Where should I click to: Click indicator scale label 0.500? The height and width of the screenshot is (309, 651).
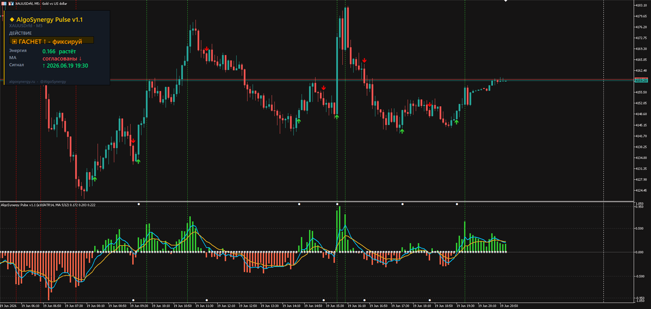[x=640, y=228]
